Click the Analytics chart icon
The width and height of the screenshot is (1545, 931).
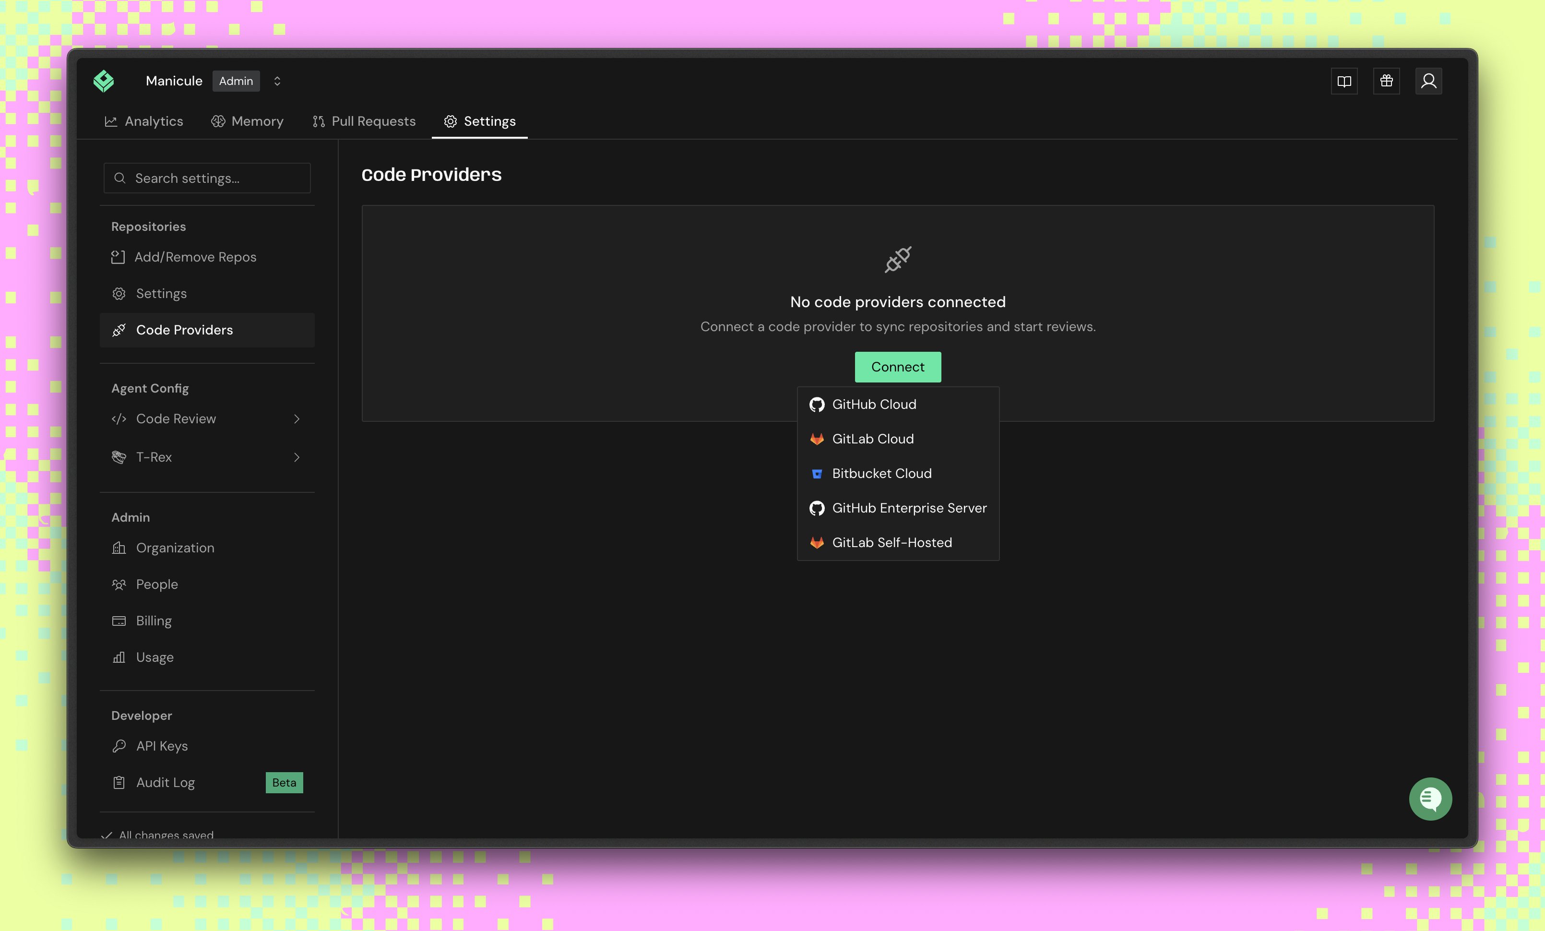tap(111, 121)
